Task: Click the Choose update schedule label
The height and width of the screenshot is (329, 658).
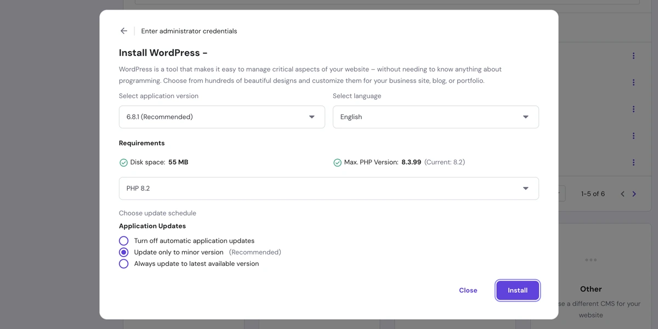Action: (157, 213)
